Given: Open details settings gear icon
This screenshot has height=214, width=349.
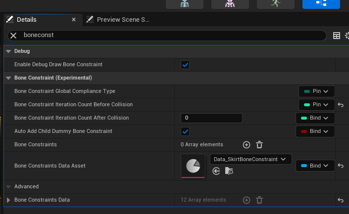Looking at the screenshot, I should (x=347, y=36).
